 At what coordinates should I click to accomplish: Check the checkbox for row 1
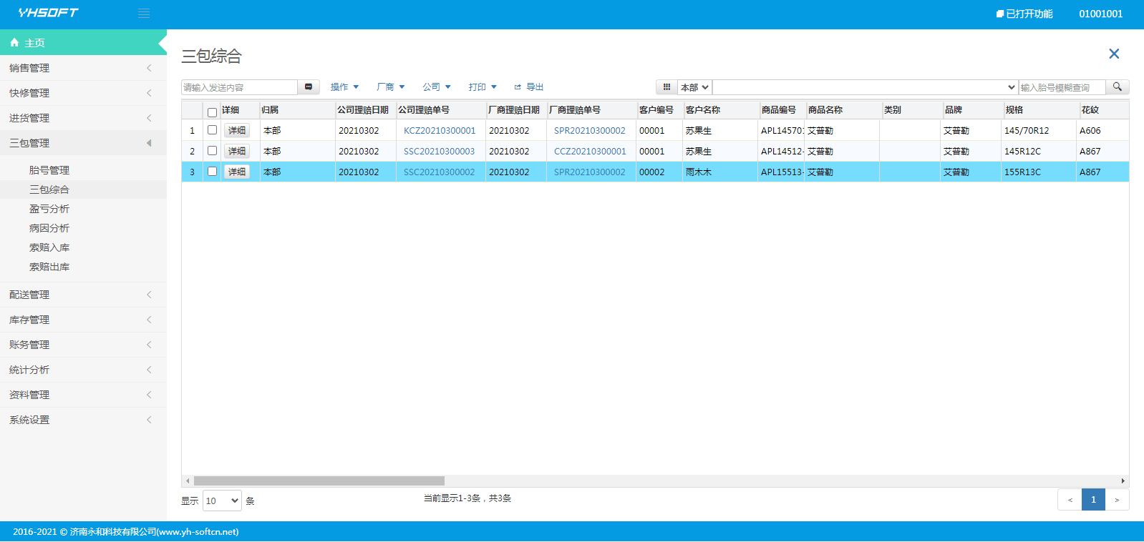point(212,130)
